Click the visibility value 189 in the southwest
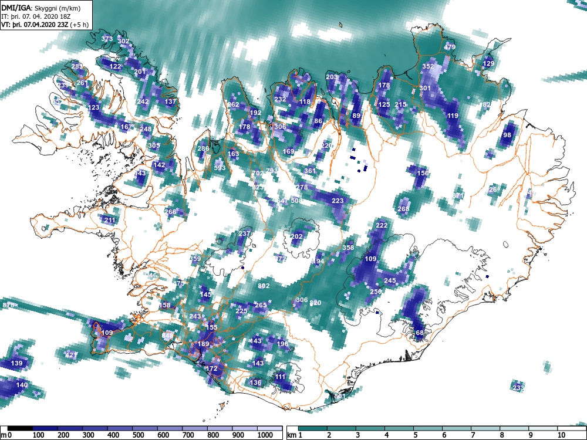Image resolution: width=587 pixels, height=440 pixels. (203, 344)
